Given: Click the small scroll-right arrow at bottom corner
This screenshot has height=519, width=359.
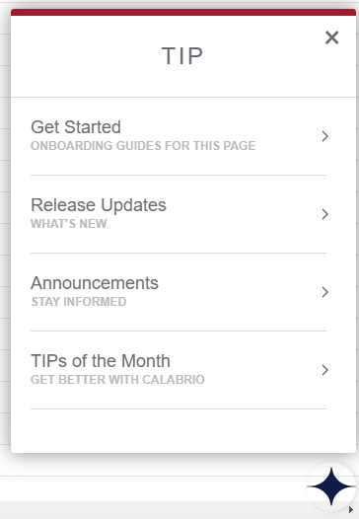Looking at the screenshot, I should click(351, 510).
